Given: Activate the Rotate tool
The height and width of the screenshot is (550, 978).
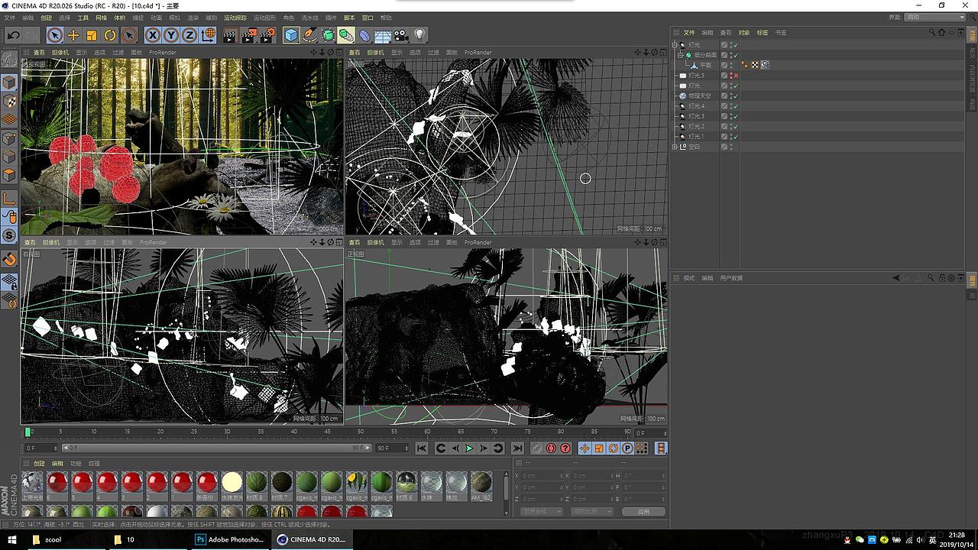Looking at the screenshot, I should [x=110, y=35].
